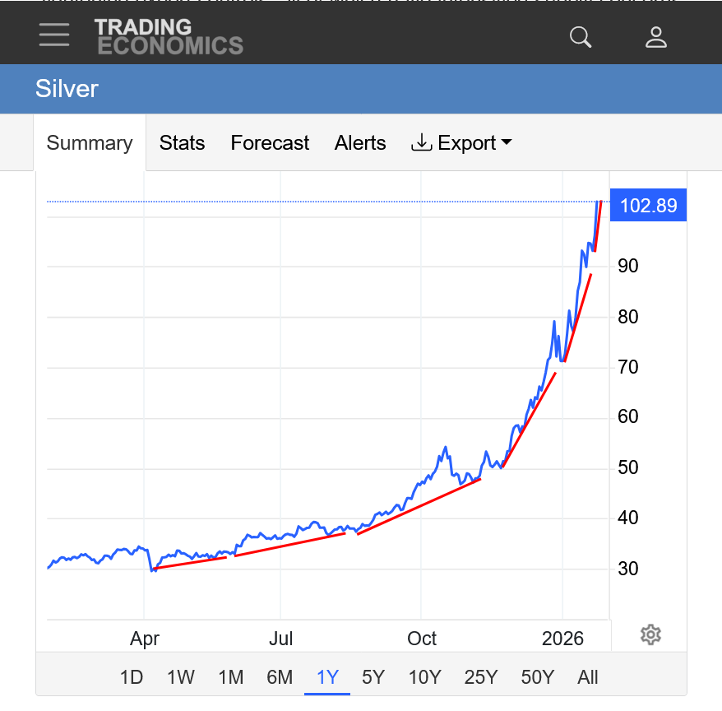Open chart settings gear icon
722x711 pixels.
pos(650,634)
